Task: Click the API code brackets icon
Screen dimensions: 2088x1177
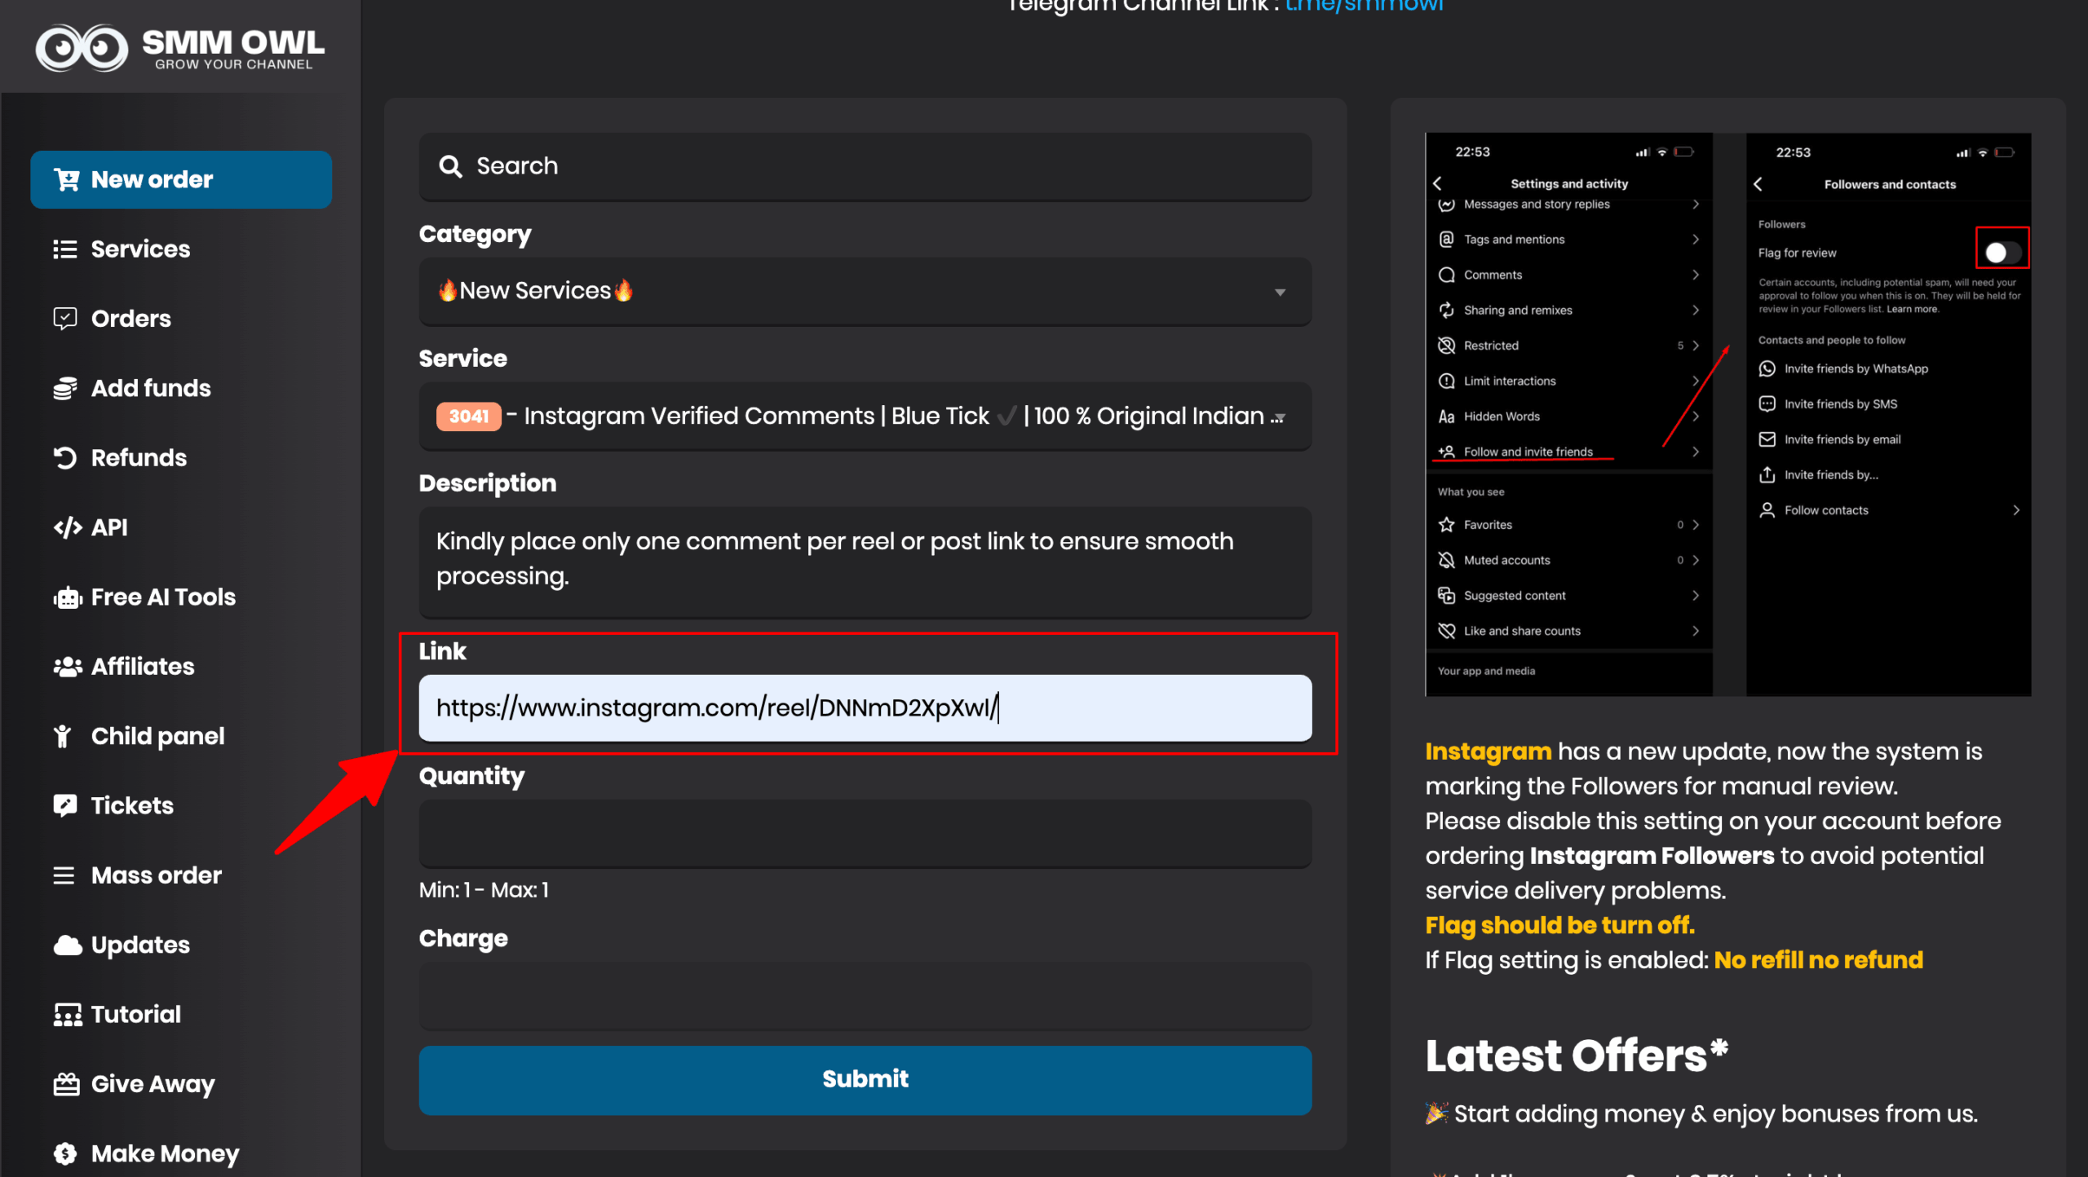Action: pyautogui.click(x=68, y=527)
